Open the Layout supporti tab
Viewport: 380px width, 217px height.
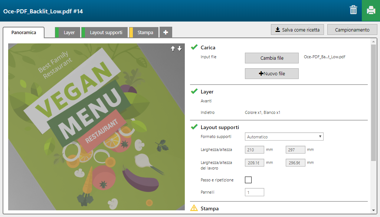point(104,32)
